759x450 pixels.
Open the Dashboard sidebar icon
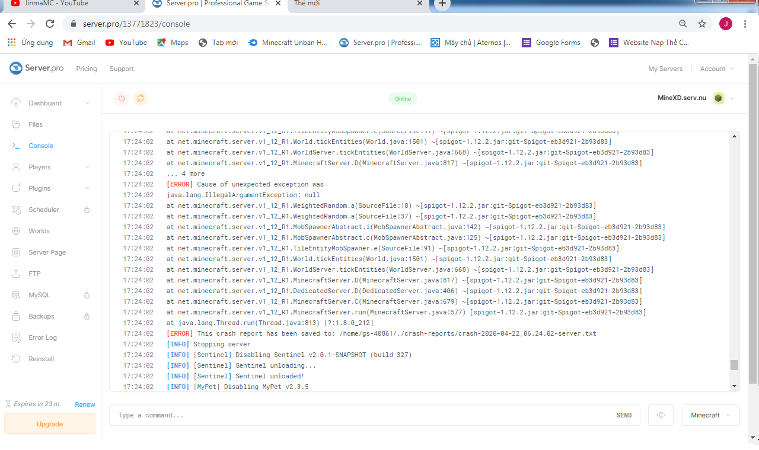click(17, 103)
